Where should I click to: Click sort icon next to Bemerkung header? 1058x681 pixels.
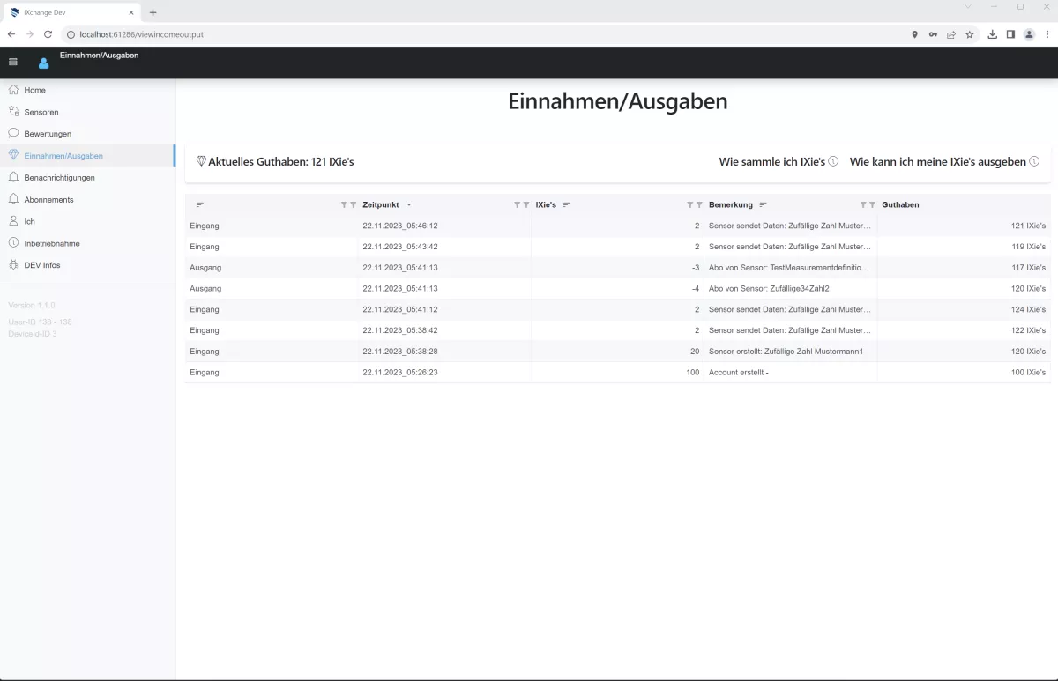pyautogui.click(x=763, y=204)
